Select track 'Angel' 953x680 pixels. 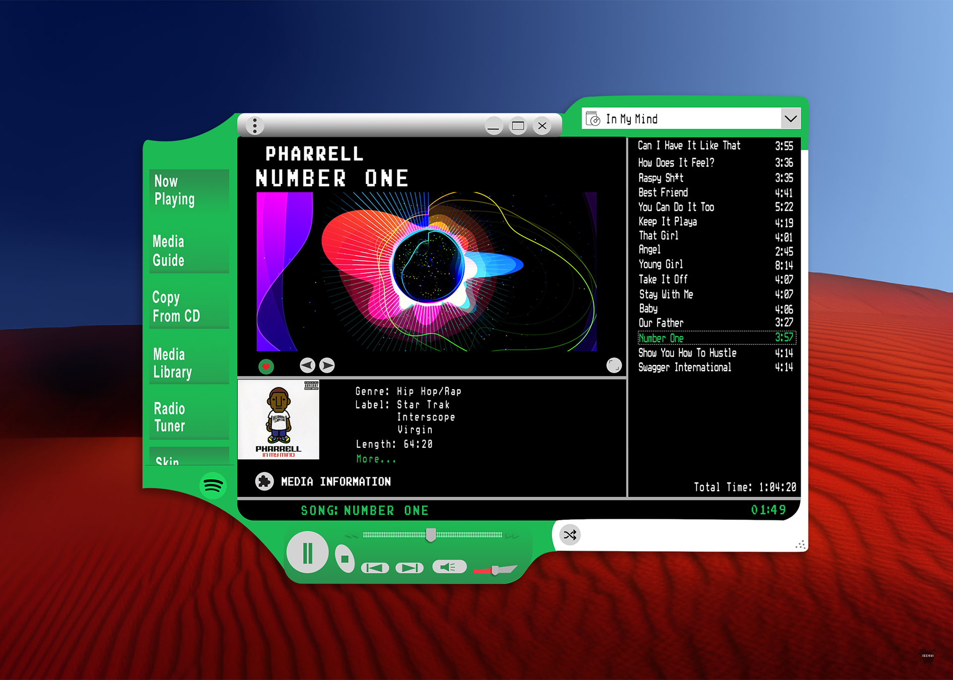point(715,250)
